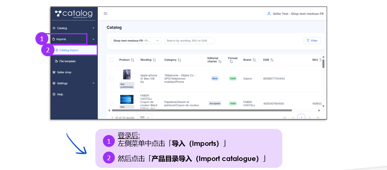Sort by Wording column arrows

point(155,60)
